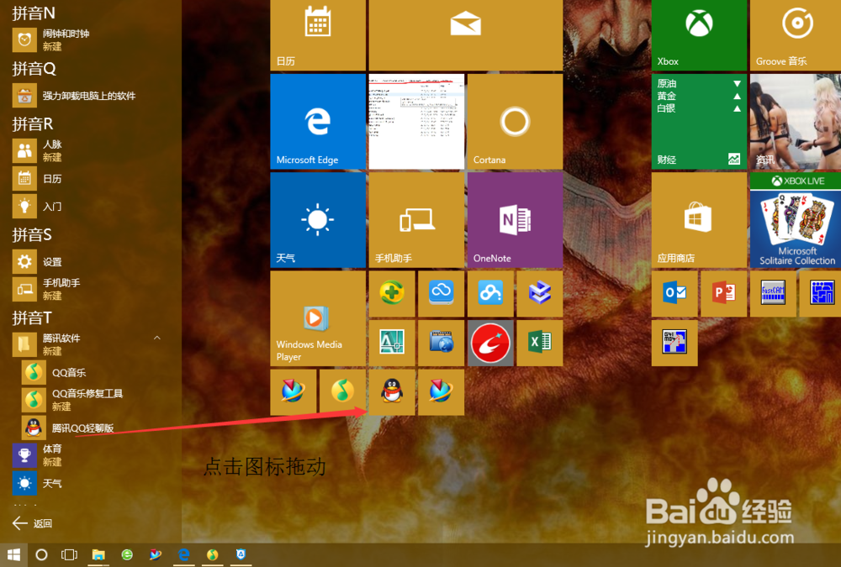Viewport: 841px width, 567px height.
Task: Click the 返回 back button
Action: pyautogui.click(x=34, y=522)
